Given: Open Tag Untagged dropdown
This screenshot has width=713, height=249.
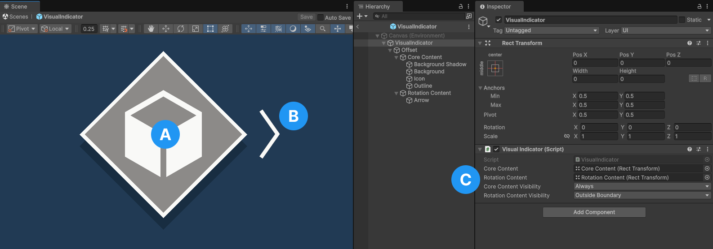Looking at the screenshot, I should click(x=552, y=30).
